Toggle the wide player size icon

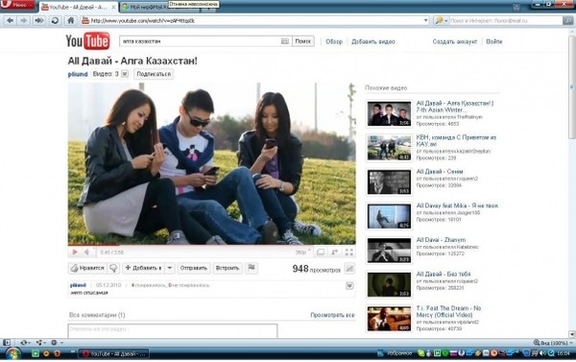321,253
